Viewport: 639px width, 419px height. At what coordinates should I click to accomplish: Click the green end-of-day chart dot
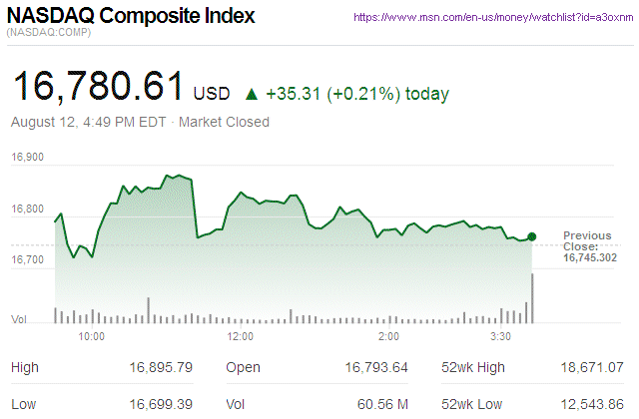tap(531, 236)
